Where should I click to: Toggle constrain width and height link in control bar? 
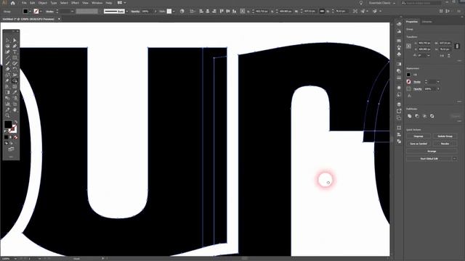coord(322,12)
